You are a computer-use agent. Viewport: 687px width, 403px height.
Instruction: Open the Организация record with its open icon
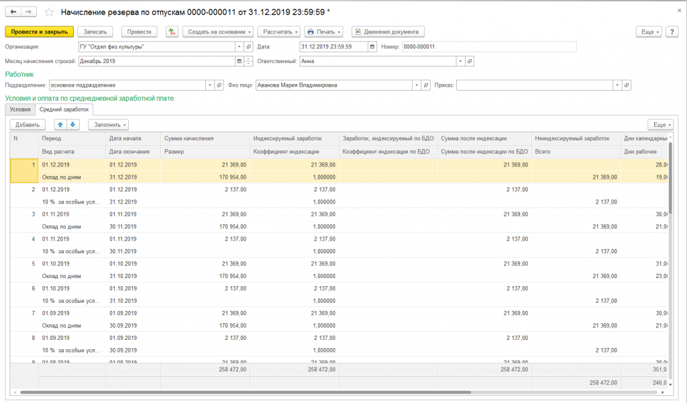[x=249, y=46]
